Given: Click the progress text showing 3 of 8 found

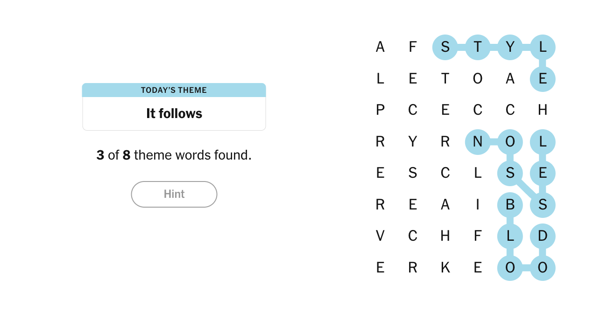Looking at the screenshot, I should click(174, 155).
